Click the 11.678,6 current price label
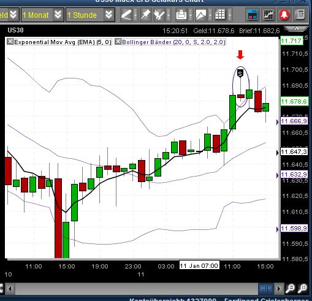Screen dimensions: 312x301 [x=294, y=102]
